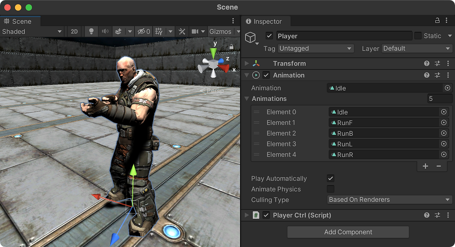
Task: Open camera settings dropdown arrow
Action: [x=203, y=31]
